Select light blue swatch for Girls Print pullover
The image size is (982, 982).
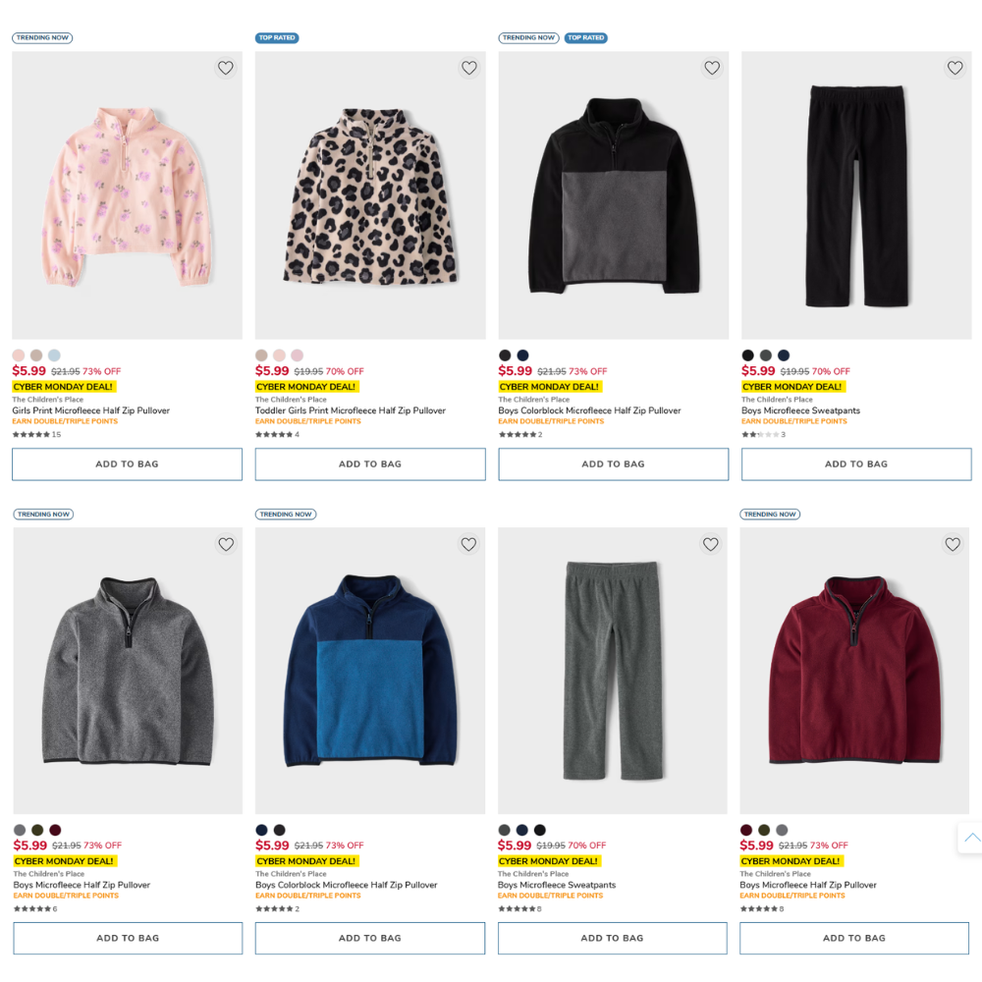point(54,355)
